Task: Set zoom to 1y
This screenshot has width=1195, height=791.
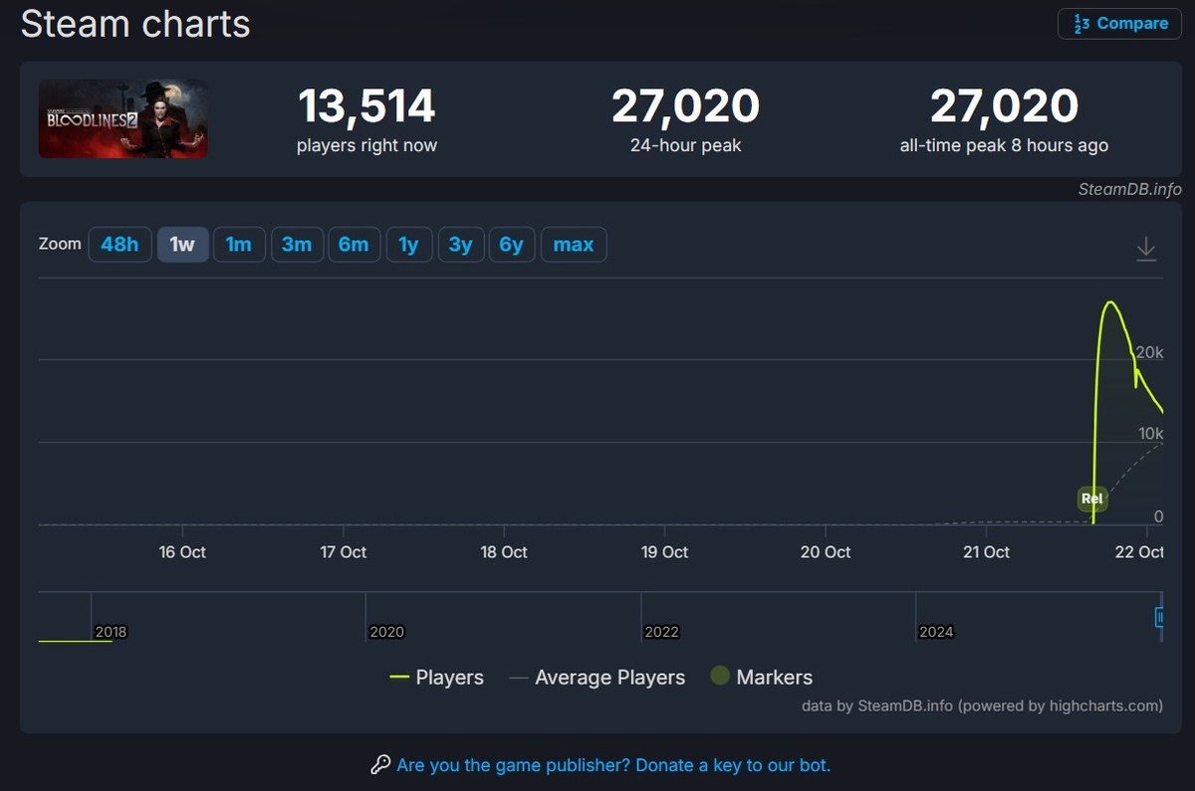Action: [409, 245]
